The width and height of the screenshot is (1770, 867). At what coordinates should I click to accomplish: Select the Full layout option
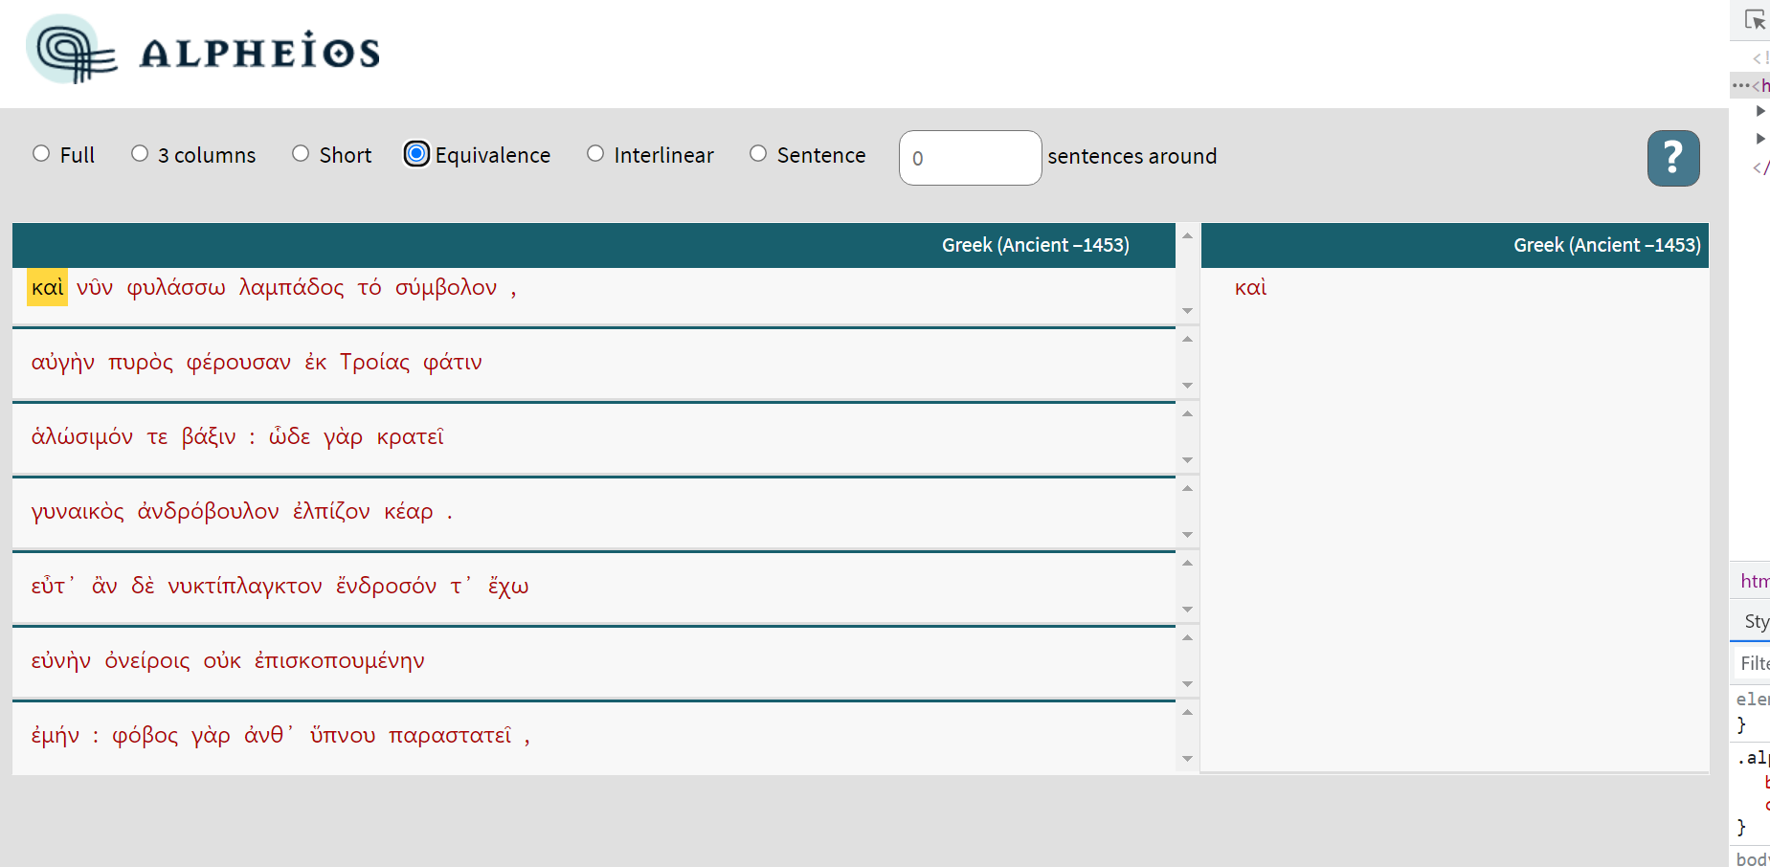point(40,153)
